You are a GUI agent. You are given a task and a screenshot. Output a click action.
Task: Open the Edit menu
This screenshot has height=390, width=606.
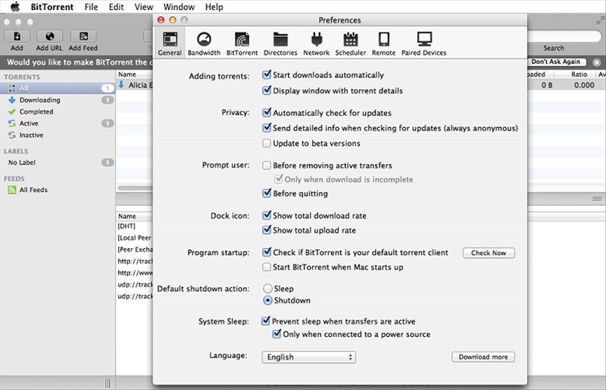116,7
